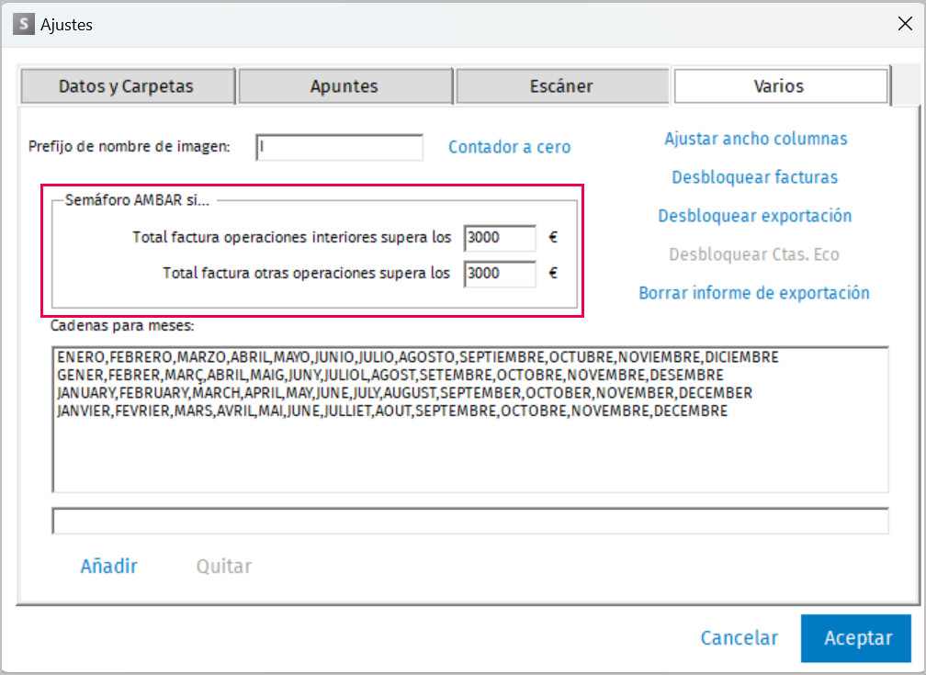Click Borrar informe de exportación link
The image size is (926, 675).
click(x=753, y=293)
